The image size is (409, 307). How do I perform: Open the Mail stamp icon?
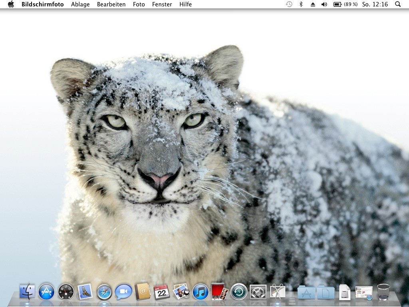(x=85, y=292)
